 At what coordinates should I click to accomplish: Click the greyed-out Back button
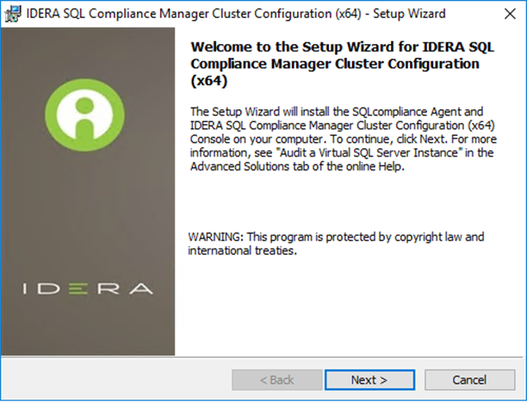pyautogui.click(x=276, y=380)
